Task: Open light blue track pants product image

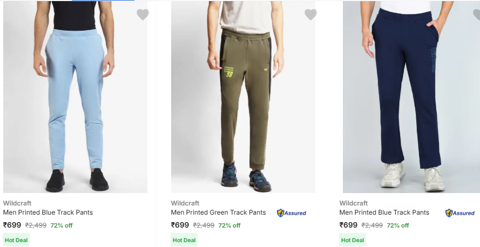Action: coord(75,97)
